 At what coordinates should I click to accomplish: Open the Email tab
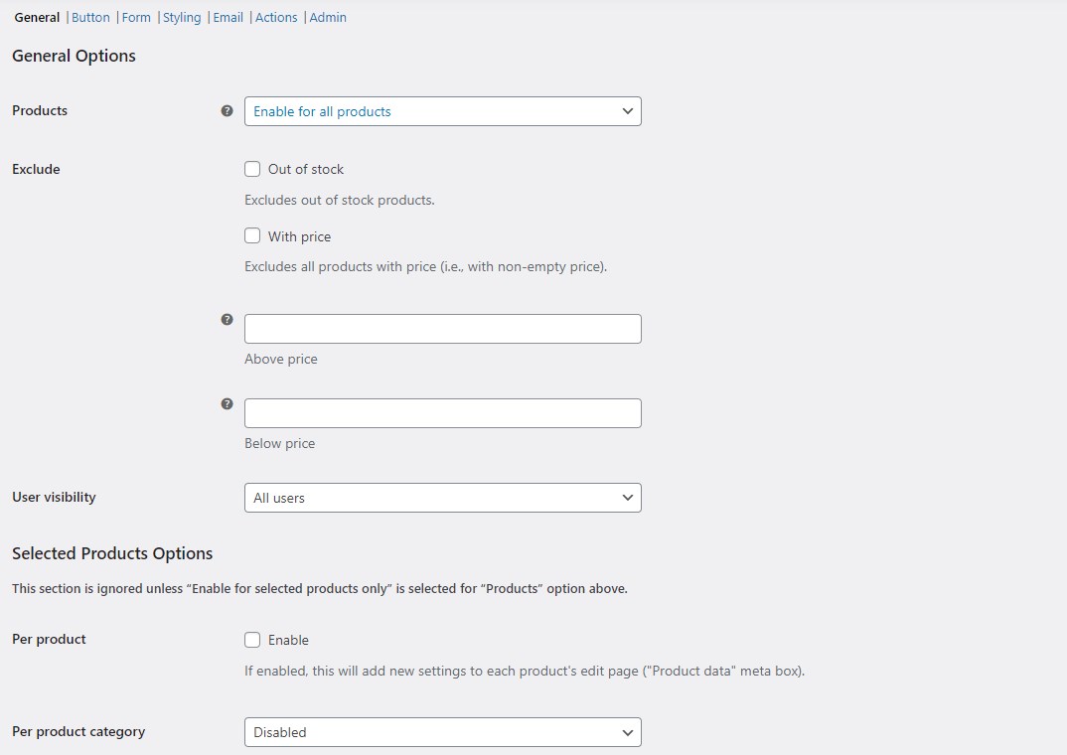click(228, 17)
